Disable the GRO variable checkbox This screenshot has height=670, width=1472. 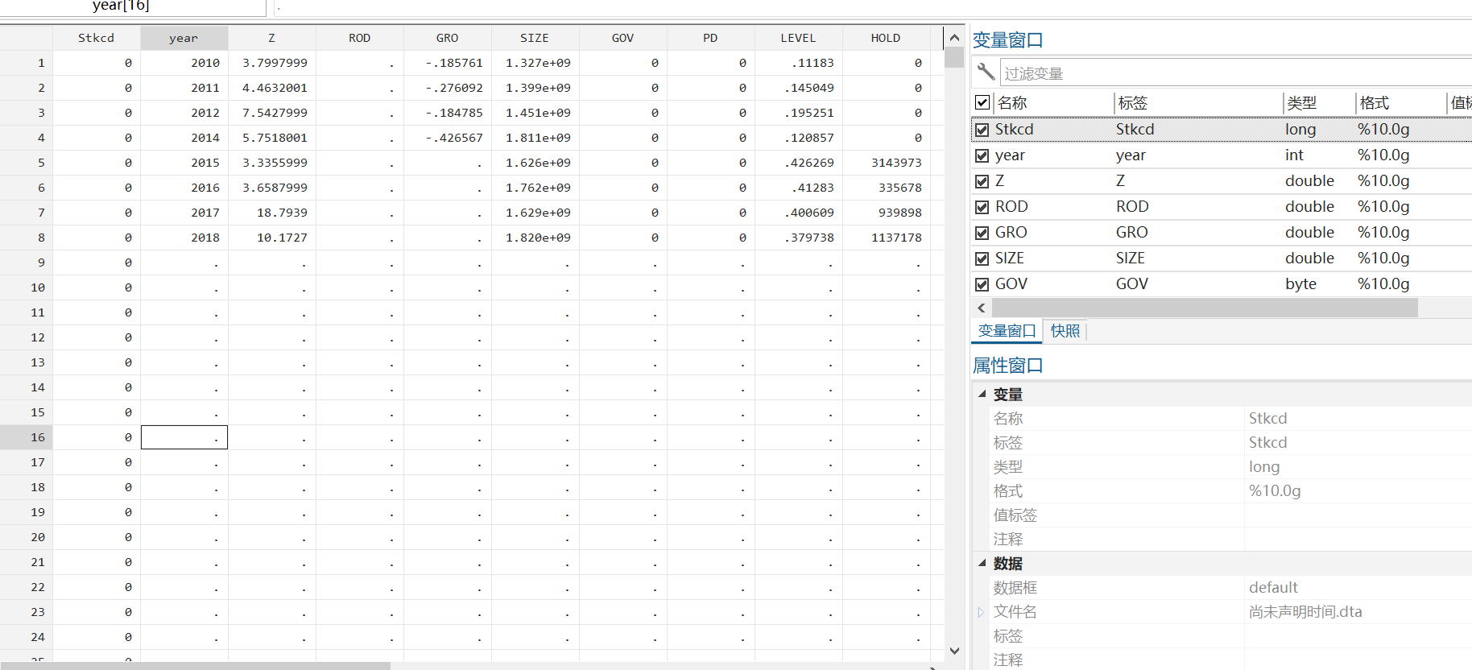[982, 233]
